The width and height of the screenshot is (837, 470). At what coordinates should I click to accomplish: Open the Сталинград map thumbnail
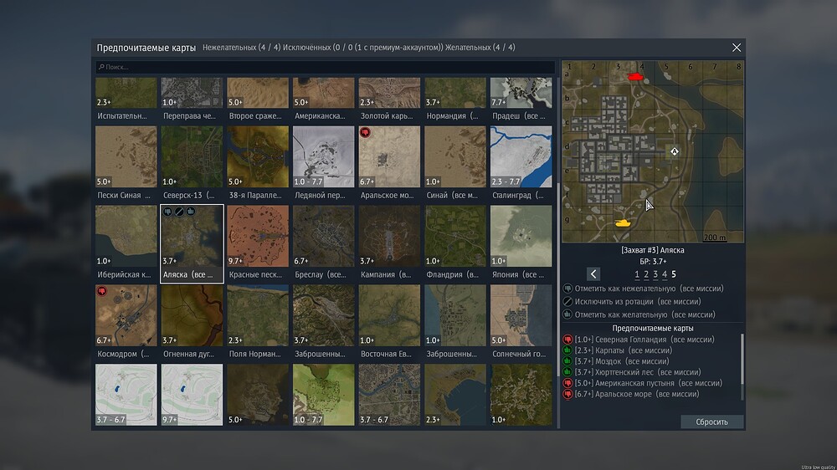click(521, 156)
